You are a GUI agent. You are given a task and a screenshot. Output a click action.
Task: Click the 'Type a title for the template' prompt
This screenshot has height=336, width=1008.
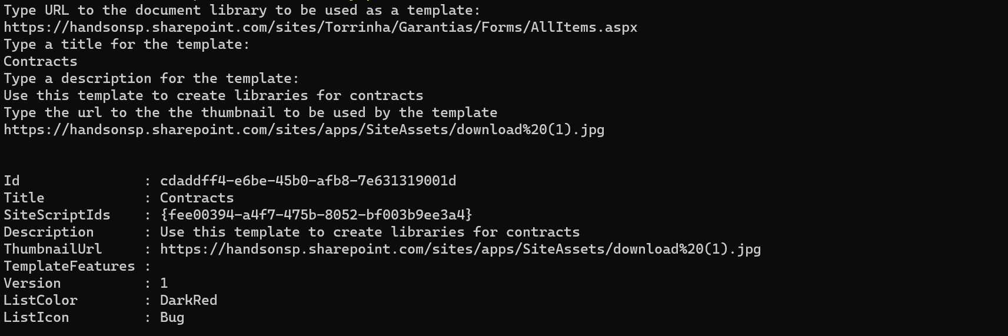[x=127, y=45]
